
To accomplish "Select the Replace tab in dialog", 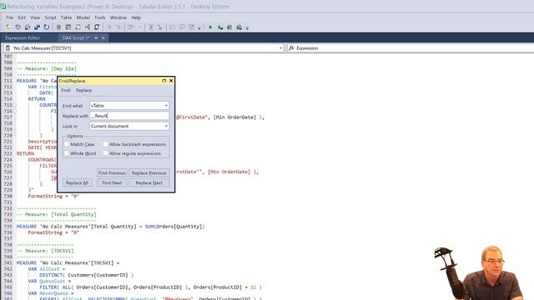I will (83, 90).
